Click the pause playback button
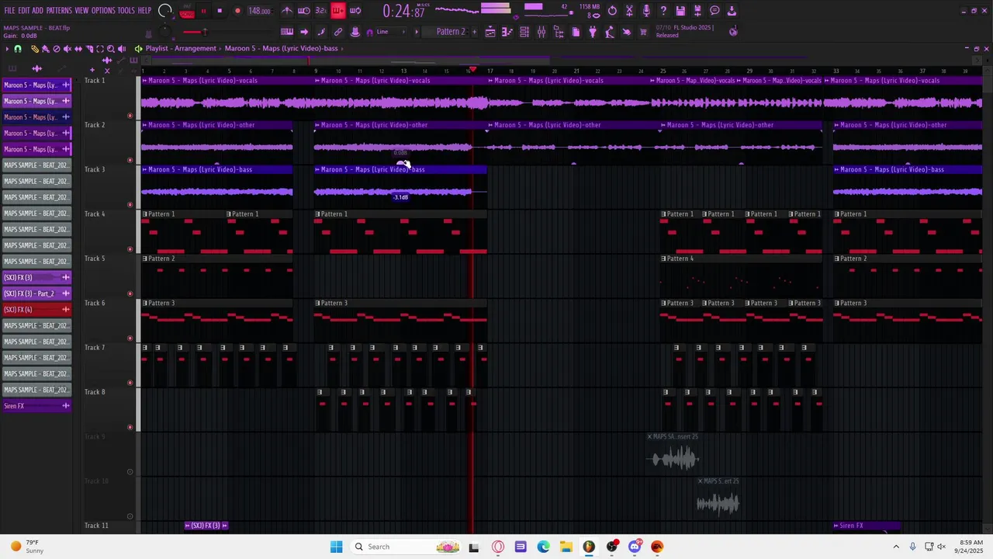 pyautogui.click(x=204, y=11)
